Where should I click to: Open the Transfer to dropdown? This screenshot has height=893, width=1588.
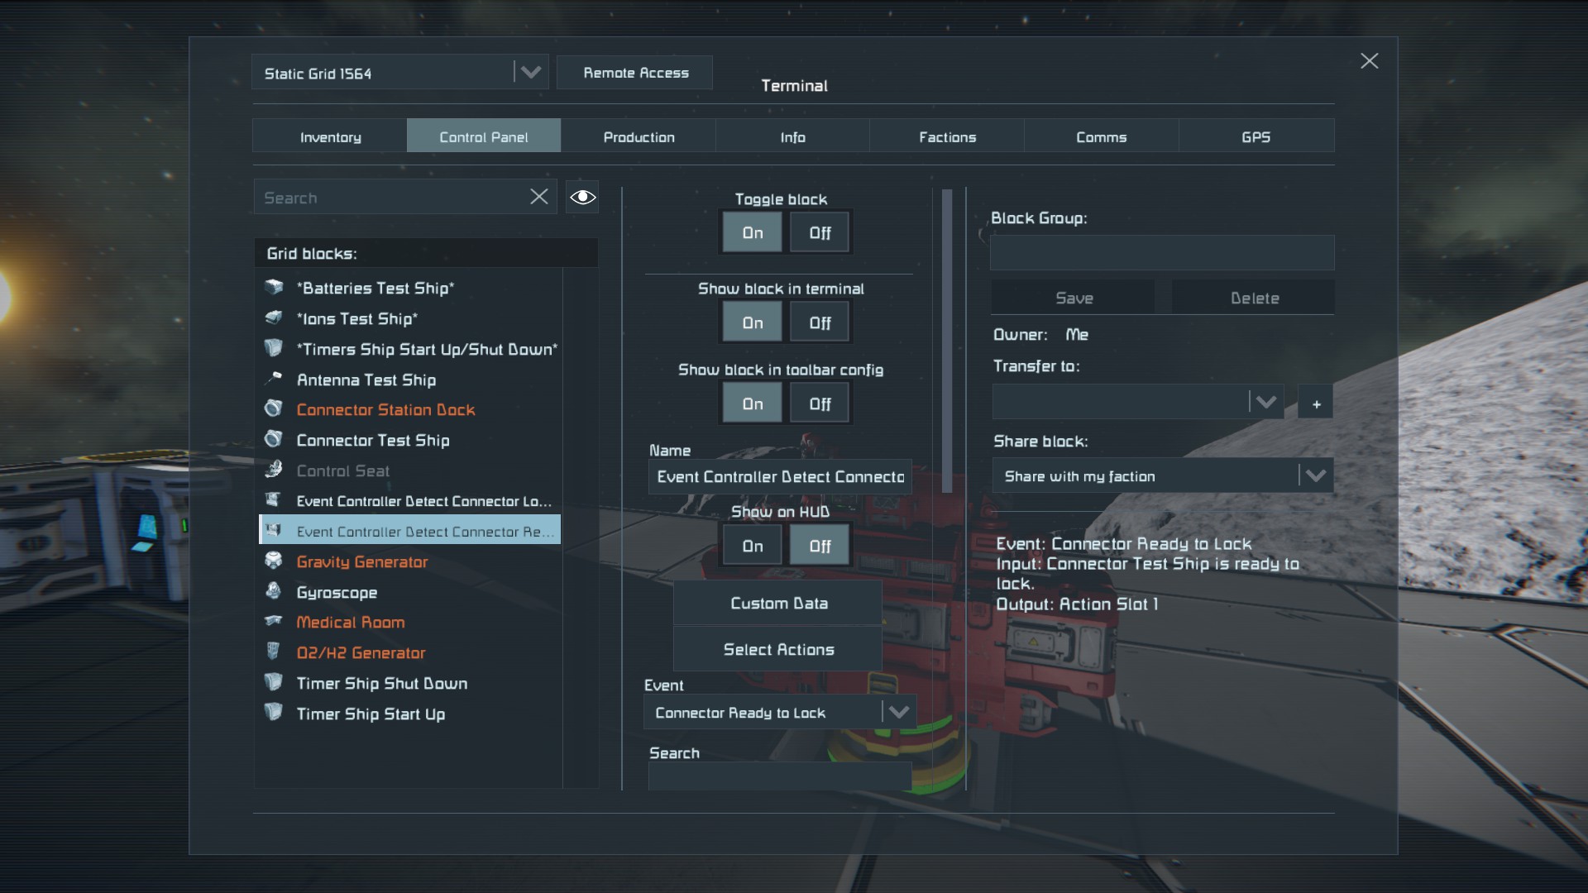[x=1138, y=402]
